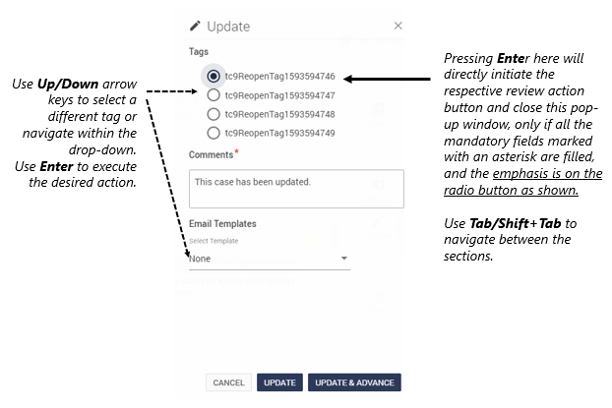Click the pencil edit icon beside Update

(x=195, y=26)
